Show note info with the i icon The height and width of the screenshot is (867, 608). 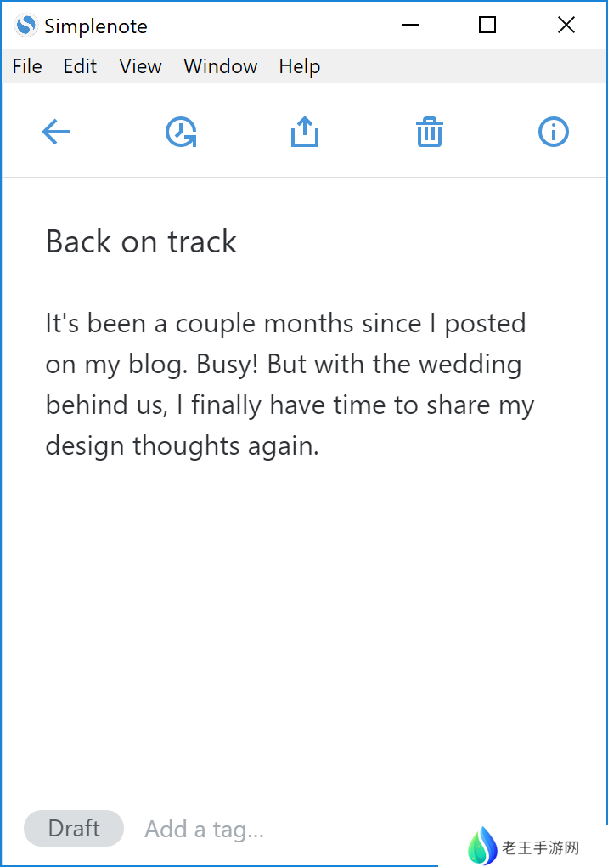(554, 133)
